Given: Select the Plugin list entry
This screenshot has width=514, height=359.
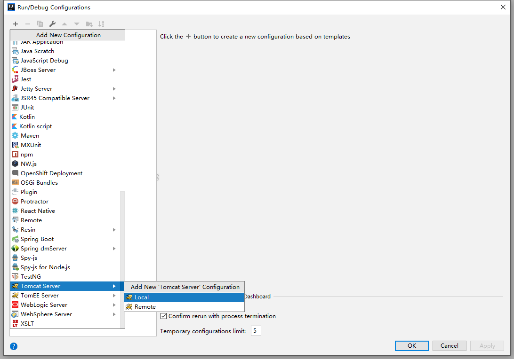Looking at the screenshot, I should click(x=65, y=192).
